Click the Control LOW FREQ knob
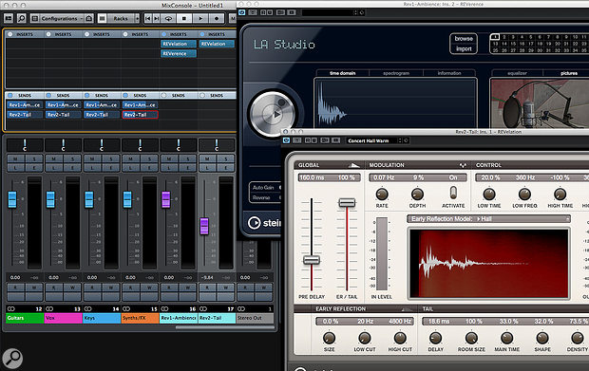 click(524, 194)
